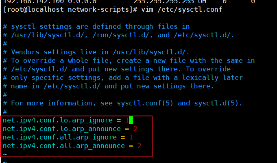Click the value 1 on all.arp_ignore line
Image resolution: width=277 pixels, height=163 pixels.
coord(131,137)
